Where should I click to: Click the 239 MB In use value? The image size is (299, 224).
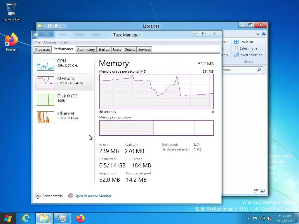pyautogui.click(x=109, y=151)
